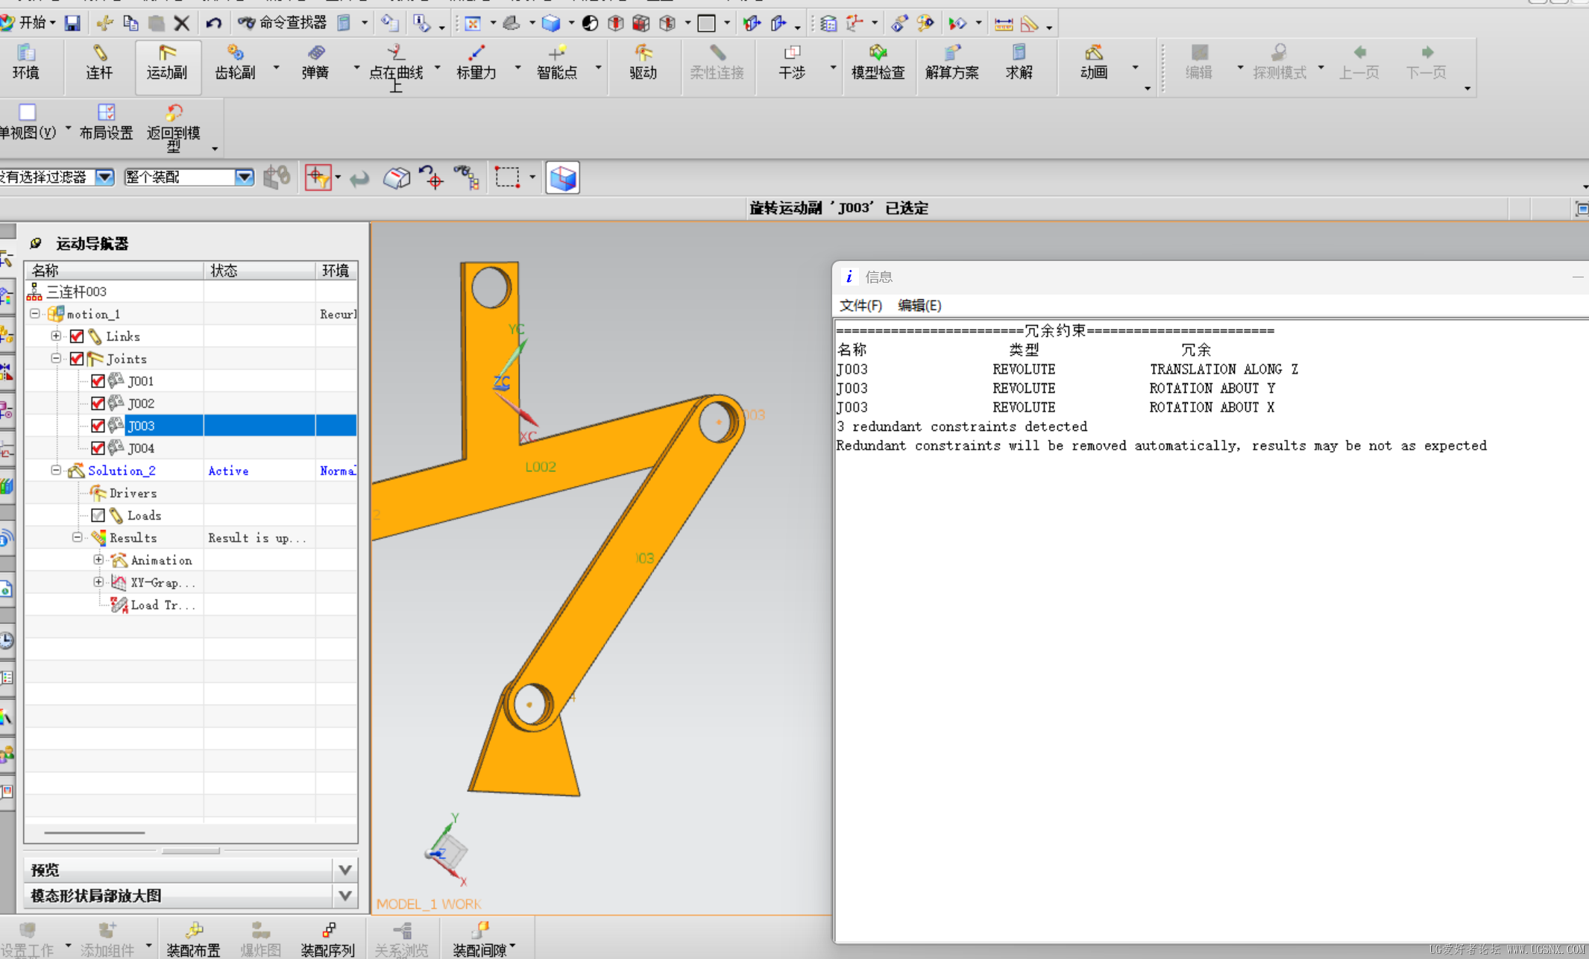Collapse the Results tree node

[x=77, y=538]
